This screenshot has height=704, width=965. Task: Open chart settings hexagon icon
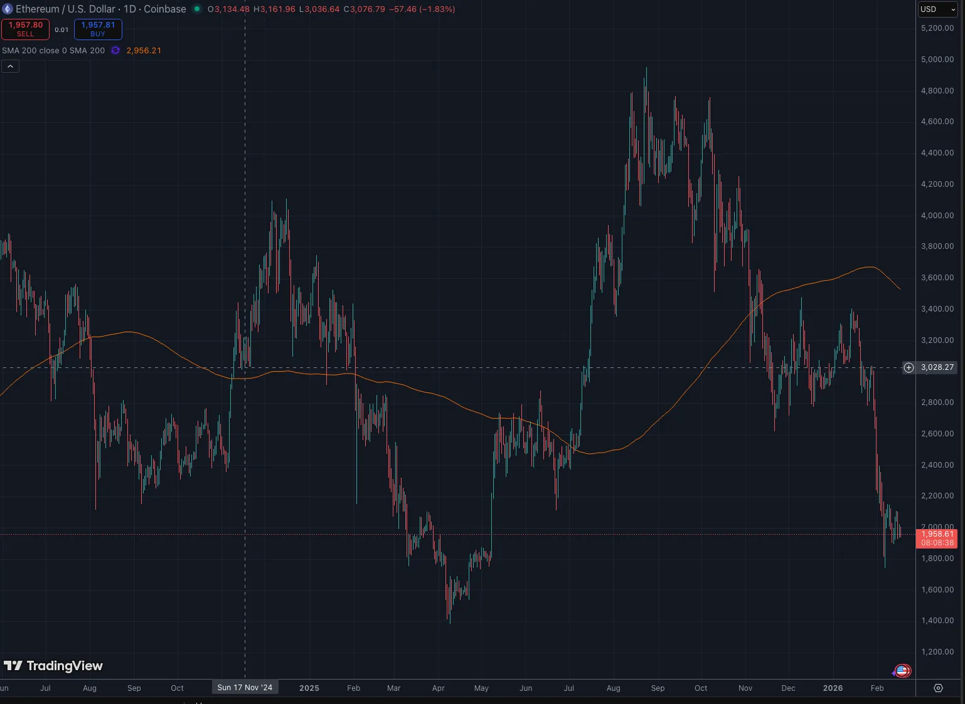tap(938, 688)
